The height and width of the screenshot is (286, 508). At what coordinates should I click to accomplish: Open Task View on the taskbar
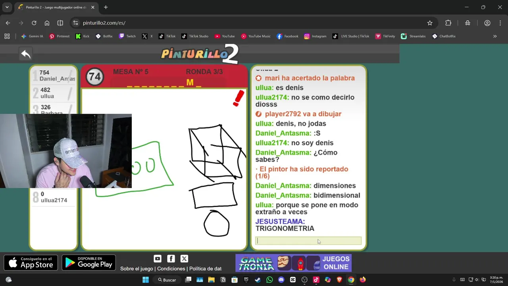click(x=188, y=280)
